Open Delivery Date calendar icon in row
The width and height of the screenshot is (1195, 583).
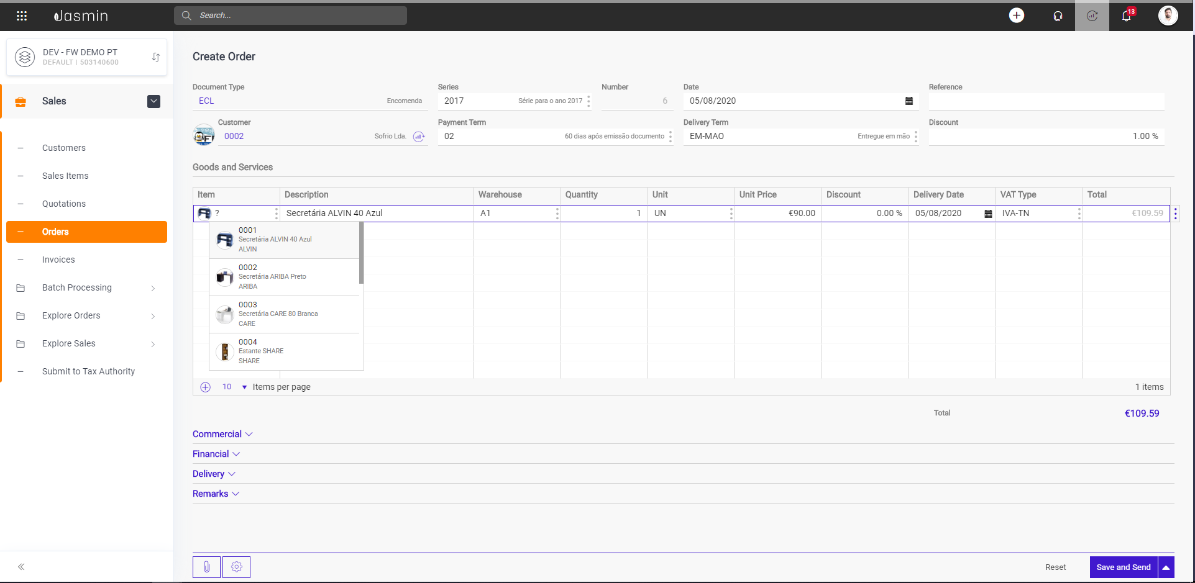pyautogui.click(x=988, y=214)
